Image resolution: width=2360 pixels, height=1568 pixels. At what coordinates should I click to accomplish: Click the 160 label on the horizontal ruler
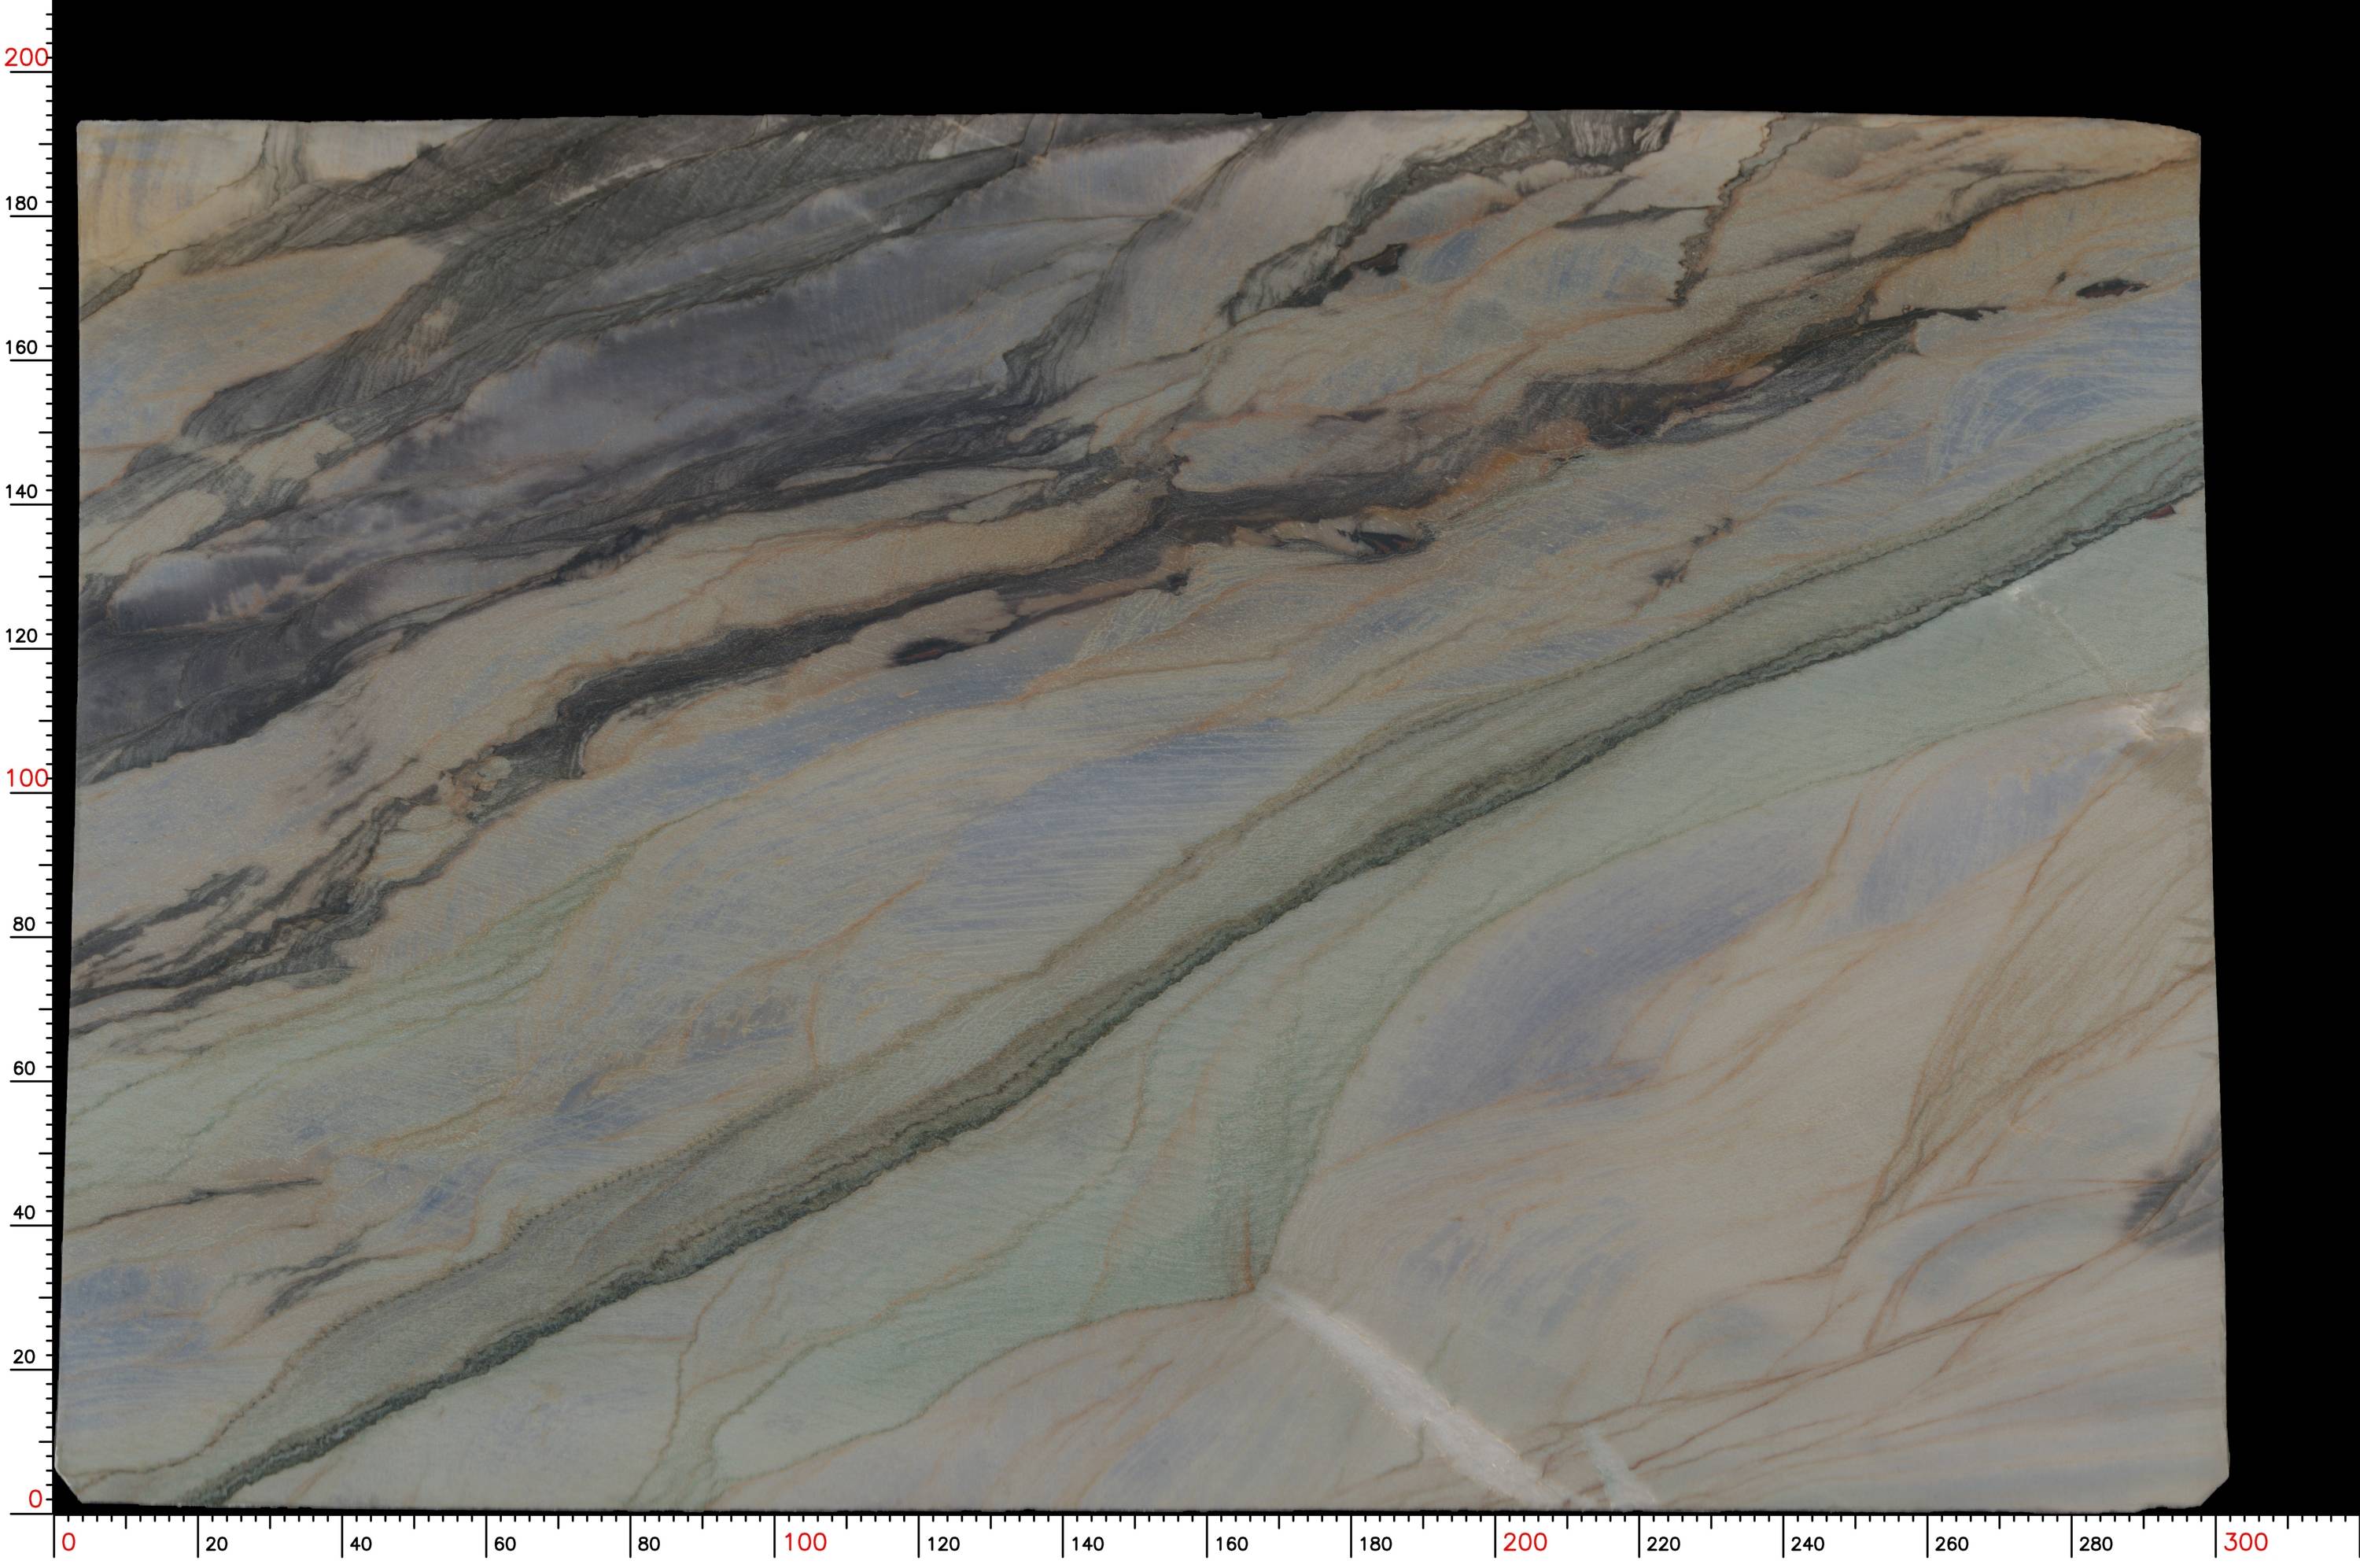(1231, 1544)
